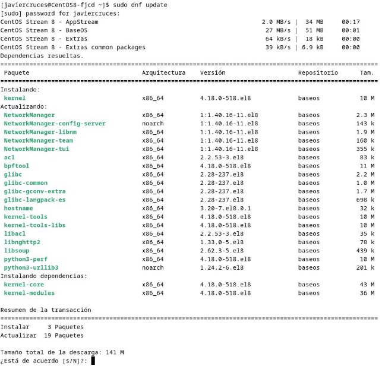This screenshot has height=366, width=382.
Task: Click the 'kernel' package name under Instalando
Action: tap(15, 98)
